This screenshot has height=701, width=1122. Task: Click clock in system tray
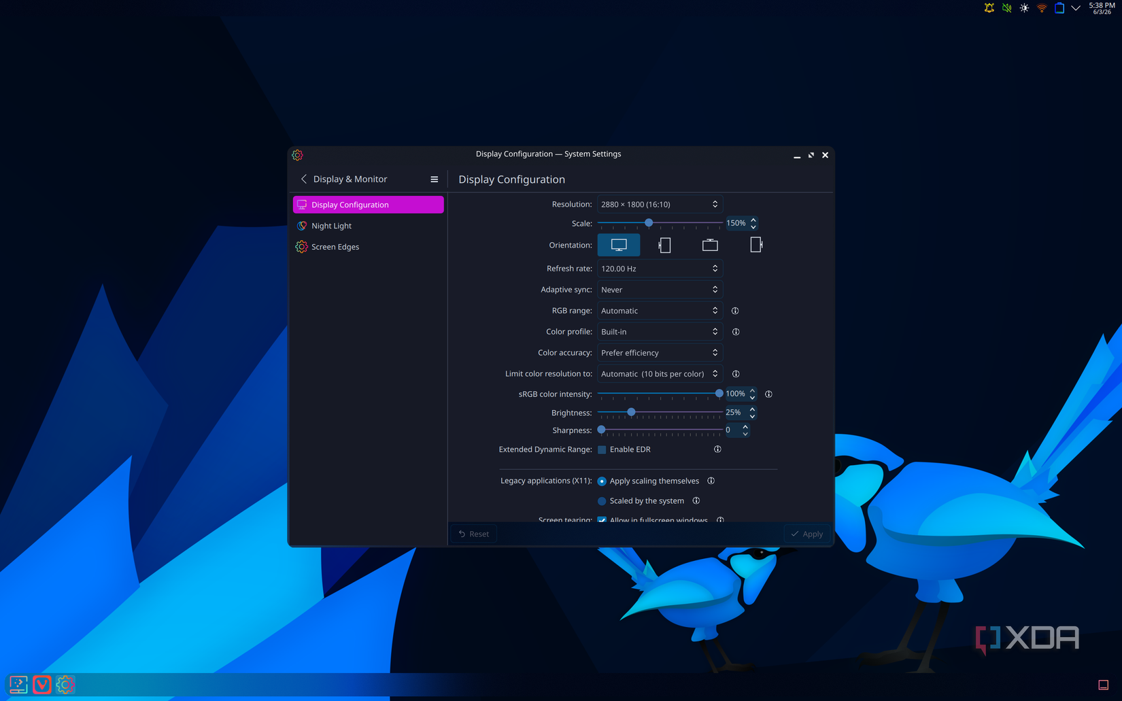(x=1102, y=8)
